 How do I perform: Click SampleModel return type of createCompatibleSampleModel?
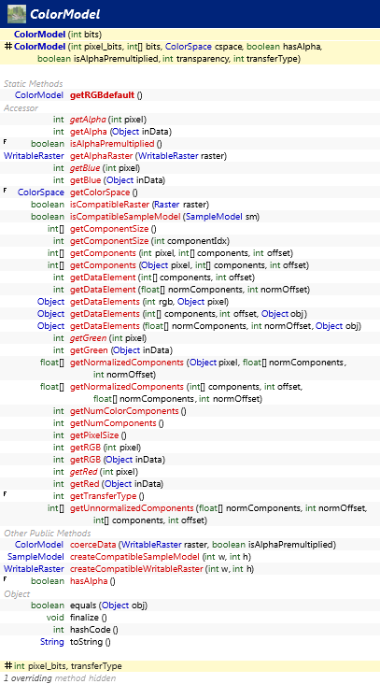(x=36, y=557)
